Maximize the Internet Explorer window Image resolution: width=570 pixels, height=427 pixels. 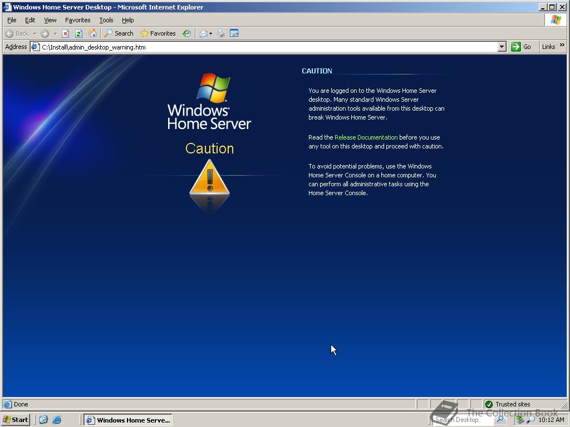tap(552, 7)
